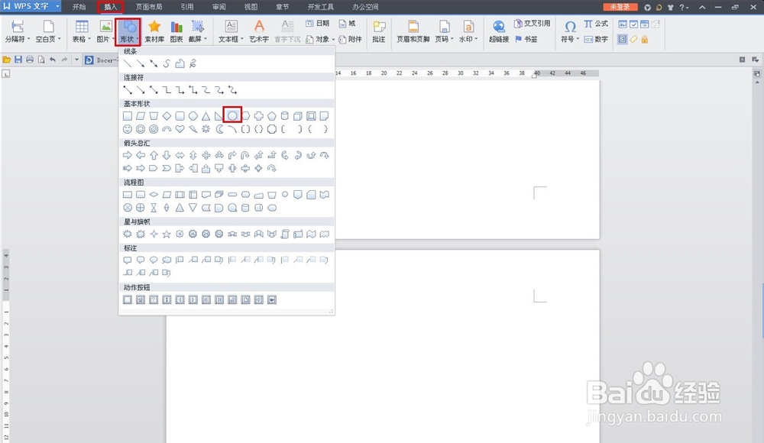Select the diamond shape in 基本形状
Screen dimensions: 764x443
(167, 116)
